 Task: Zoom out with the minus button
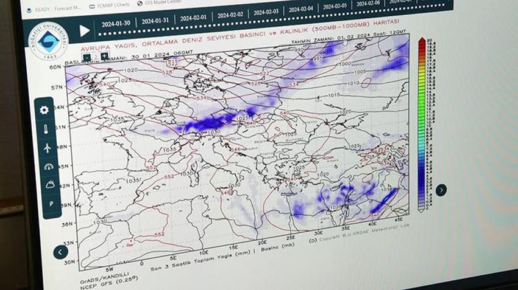(88, 57)
